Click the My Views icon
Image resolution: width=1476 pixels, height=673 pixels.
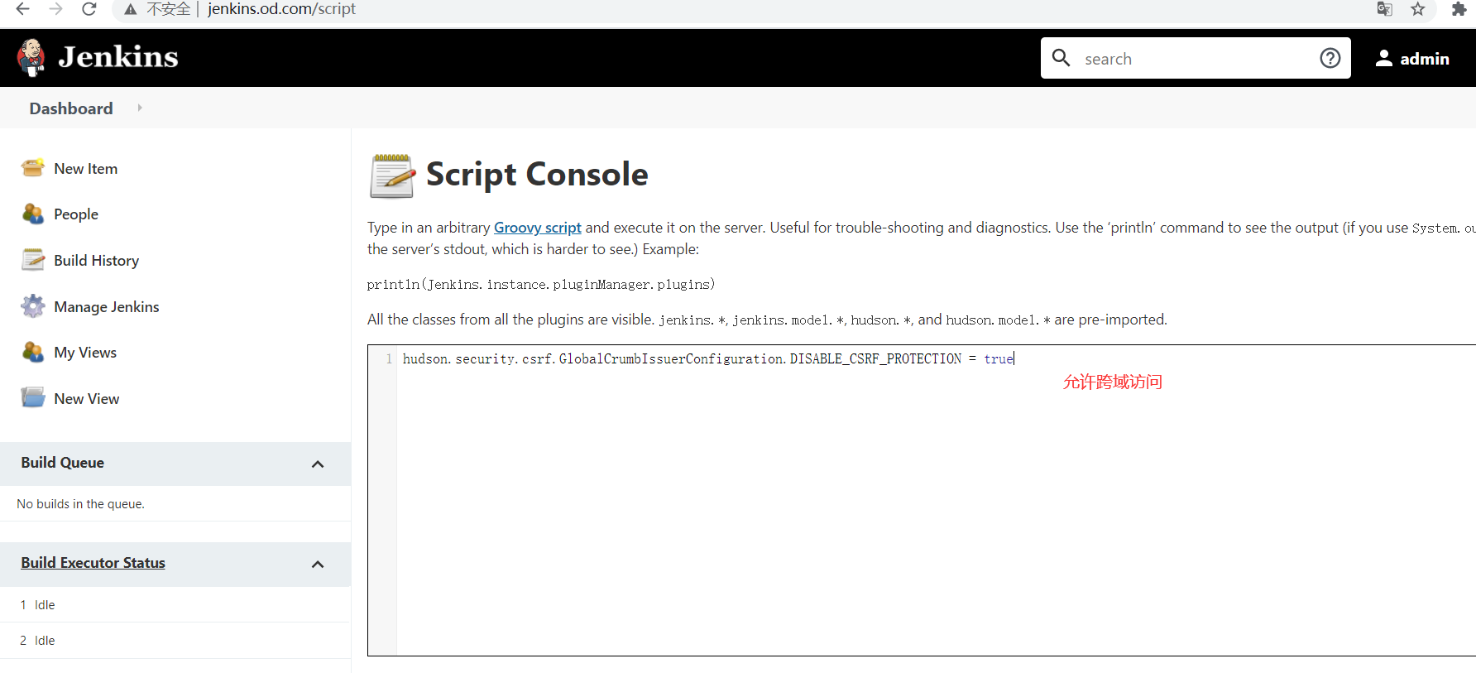click(x=33, y=352)
